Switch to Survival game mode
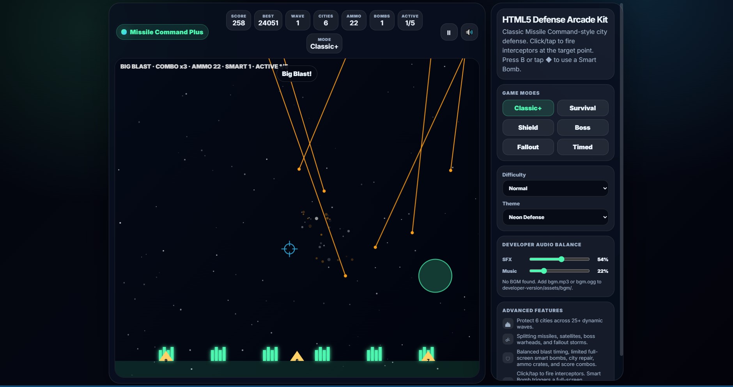This screenshot has width=733, height=387. point(583,108)
